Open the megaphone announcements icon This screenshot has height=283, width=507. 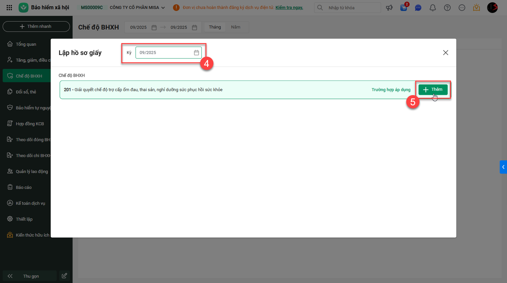389,7
